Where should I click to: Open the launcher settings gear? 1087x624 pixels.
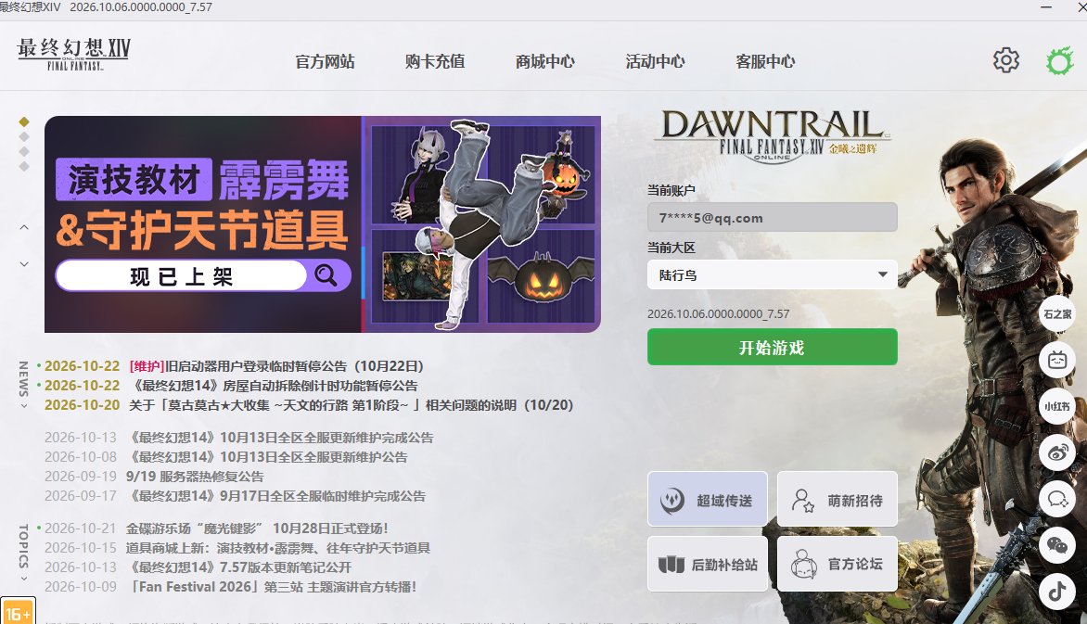[x=1006, y=60]
